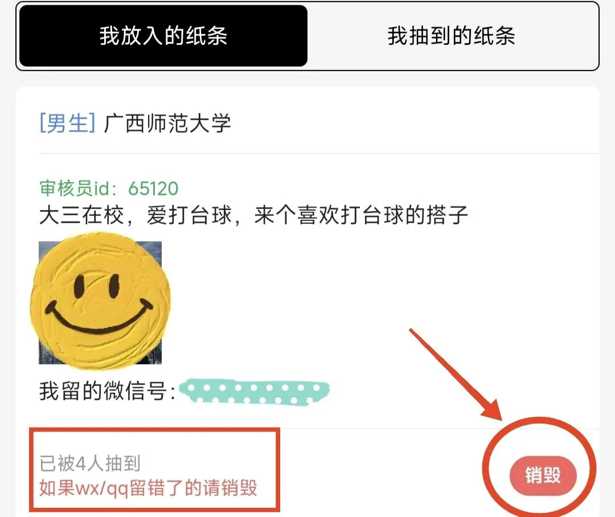The height and width of the screenshot is (517, 615).
Task: Click the 广西师范大学 school name
Action: 167,123
